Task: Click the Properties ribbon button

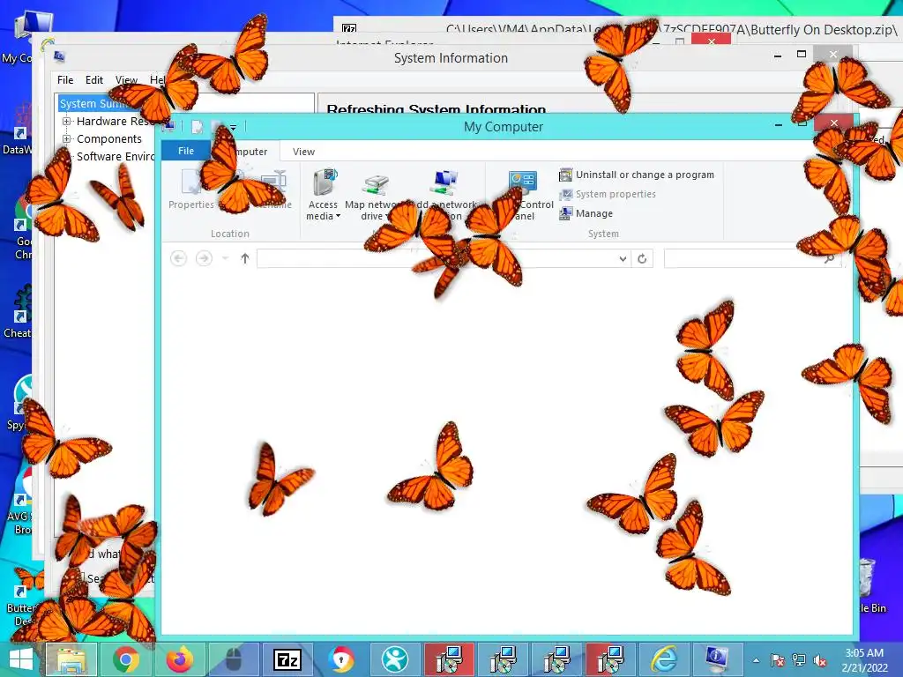Action: tap(190, 190)
